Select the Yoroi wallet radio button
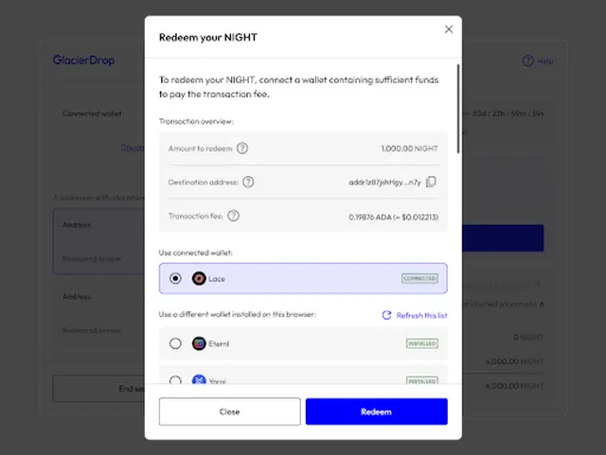 coord(175,380)
